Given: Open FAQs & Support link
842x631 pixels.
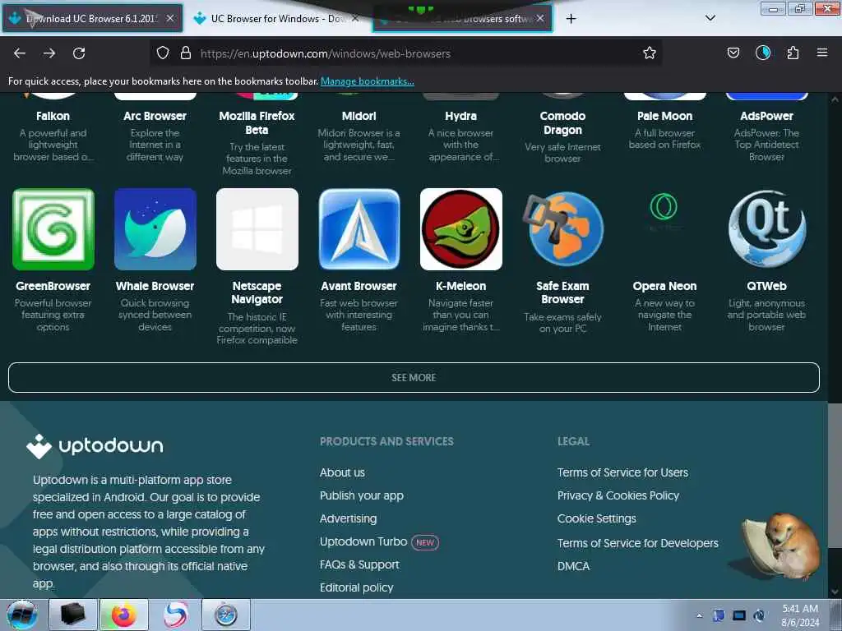Looking at the screenshot, I should click(x=359, y=565).
